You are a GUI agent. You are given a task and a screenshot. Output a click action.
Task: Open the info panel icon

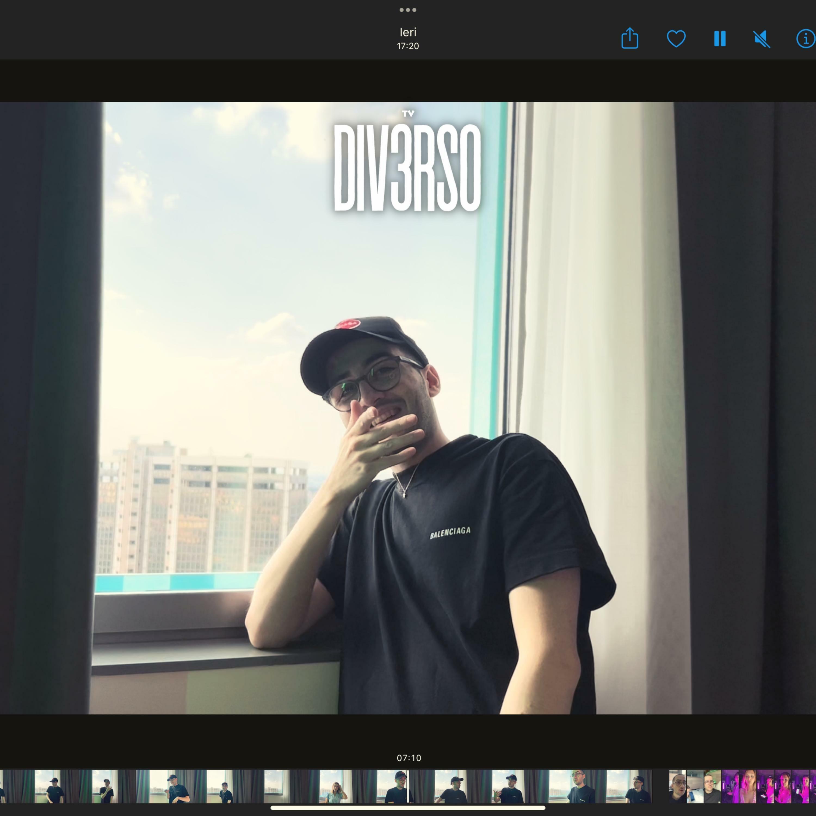806,38
